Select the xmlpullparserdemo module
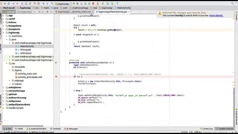238x134 pixels. (x=19, y=105)
